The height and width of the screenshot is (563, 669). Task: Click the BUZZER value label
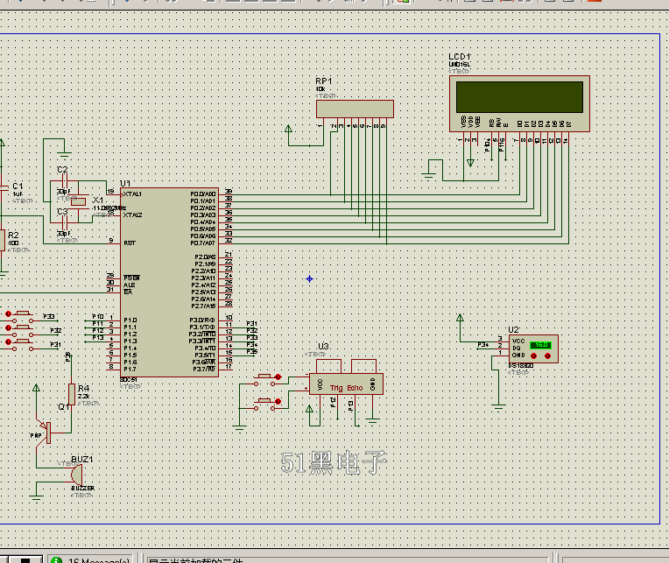83,488
